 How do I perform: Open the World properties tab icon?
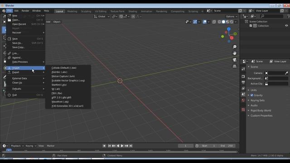point(243,101)
